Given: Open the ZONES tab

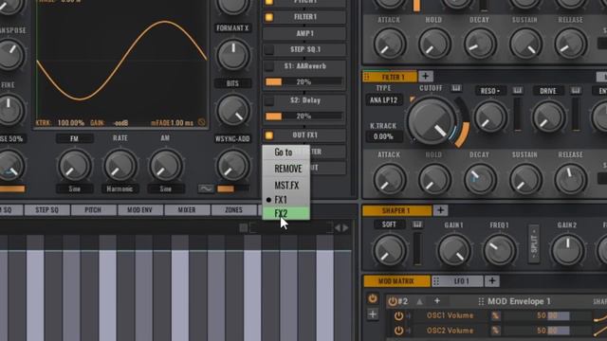Looking at the screenshot, I should click(x=233, y=210).
